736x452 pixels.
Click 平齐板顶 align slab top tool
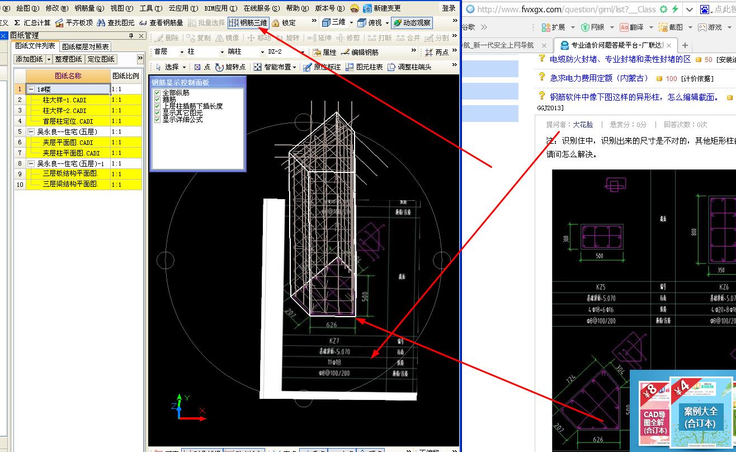click(74, 23)
